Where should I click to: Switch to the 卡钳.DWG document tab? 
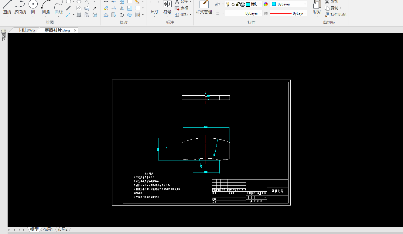26,30
